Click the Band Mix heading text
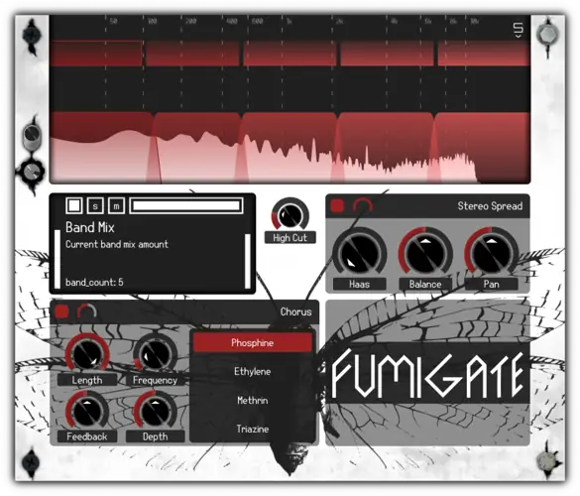The width and height of the screenshot is (580, 496). (x=90, y=227)
